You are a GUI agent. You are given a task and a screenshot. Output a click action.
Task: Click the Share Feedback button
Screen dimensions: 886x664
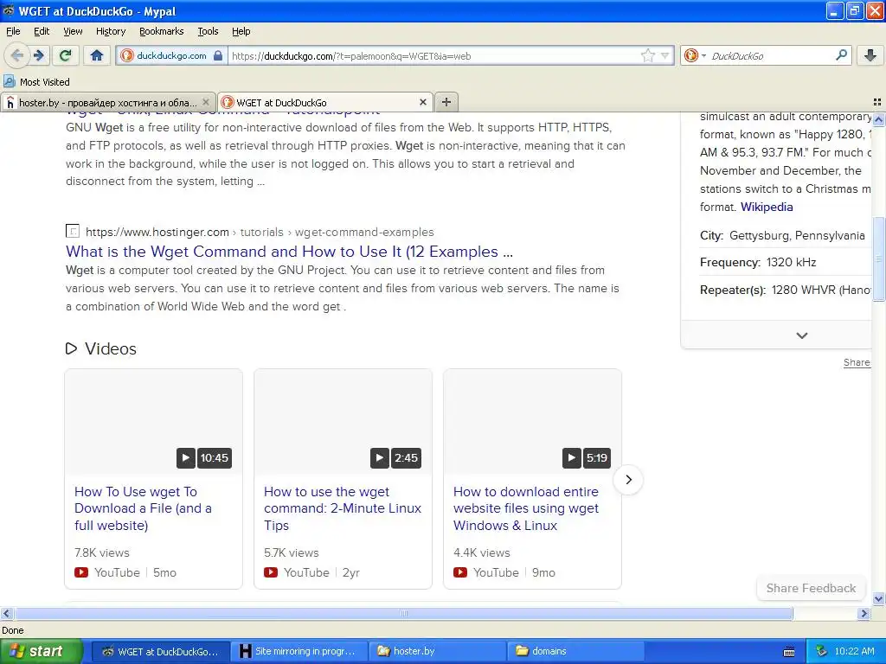point(811,588)
